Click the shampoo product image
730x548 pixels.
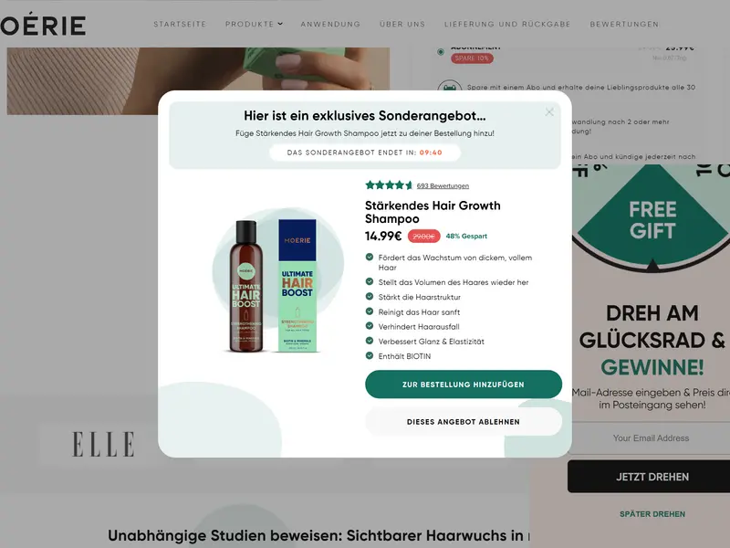click(276, 285)
